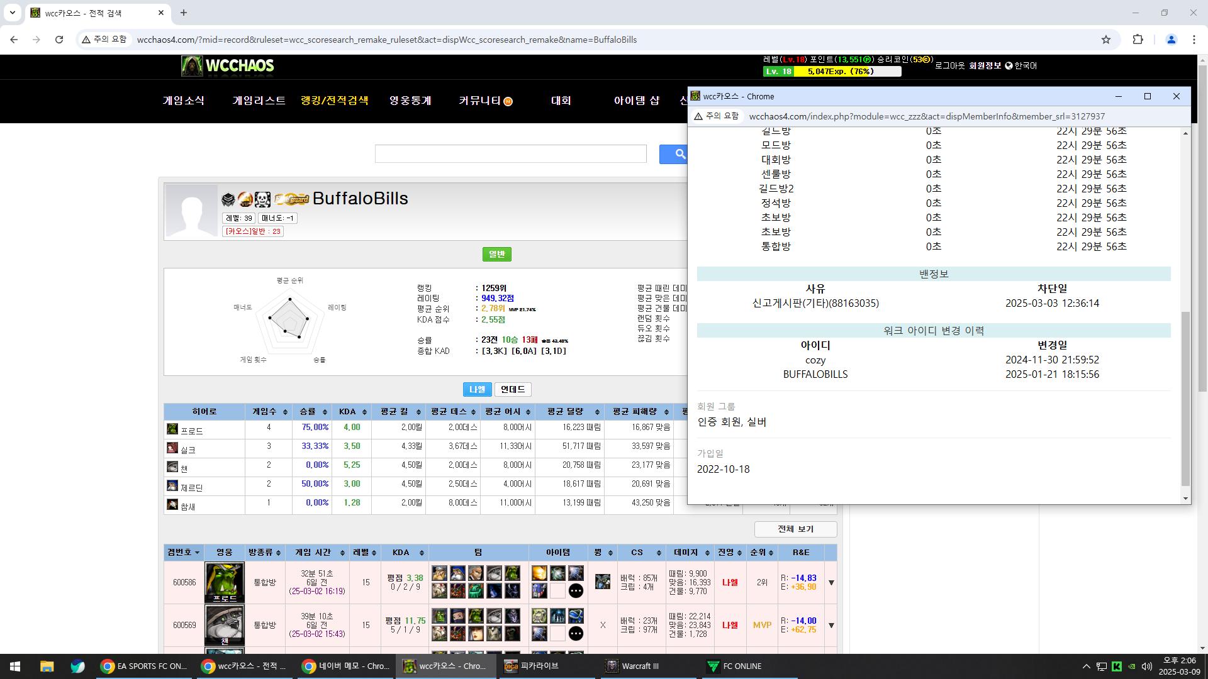
Task: Click the guard badge beside BuffaloBills name
Action: [x=292, y=200]
